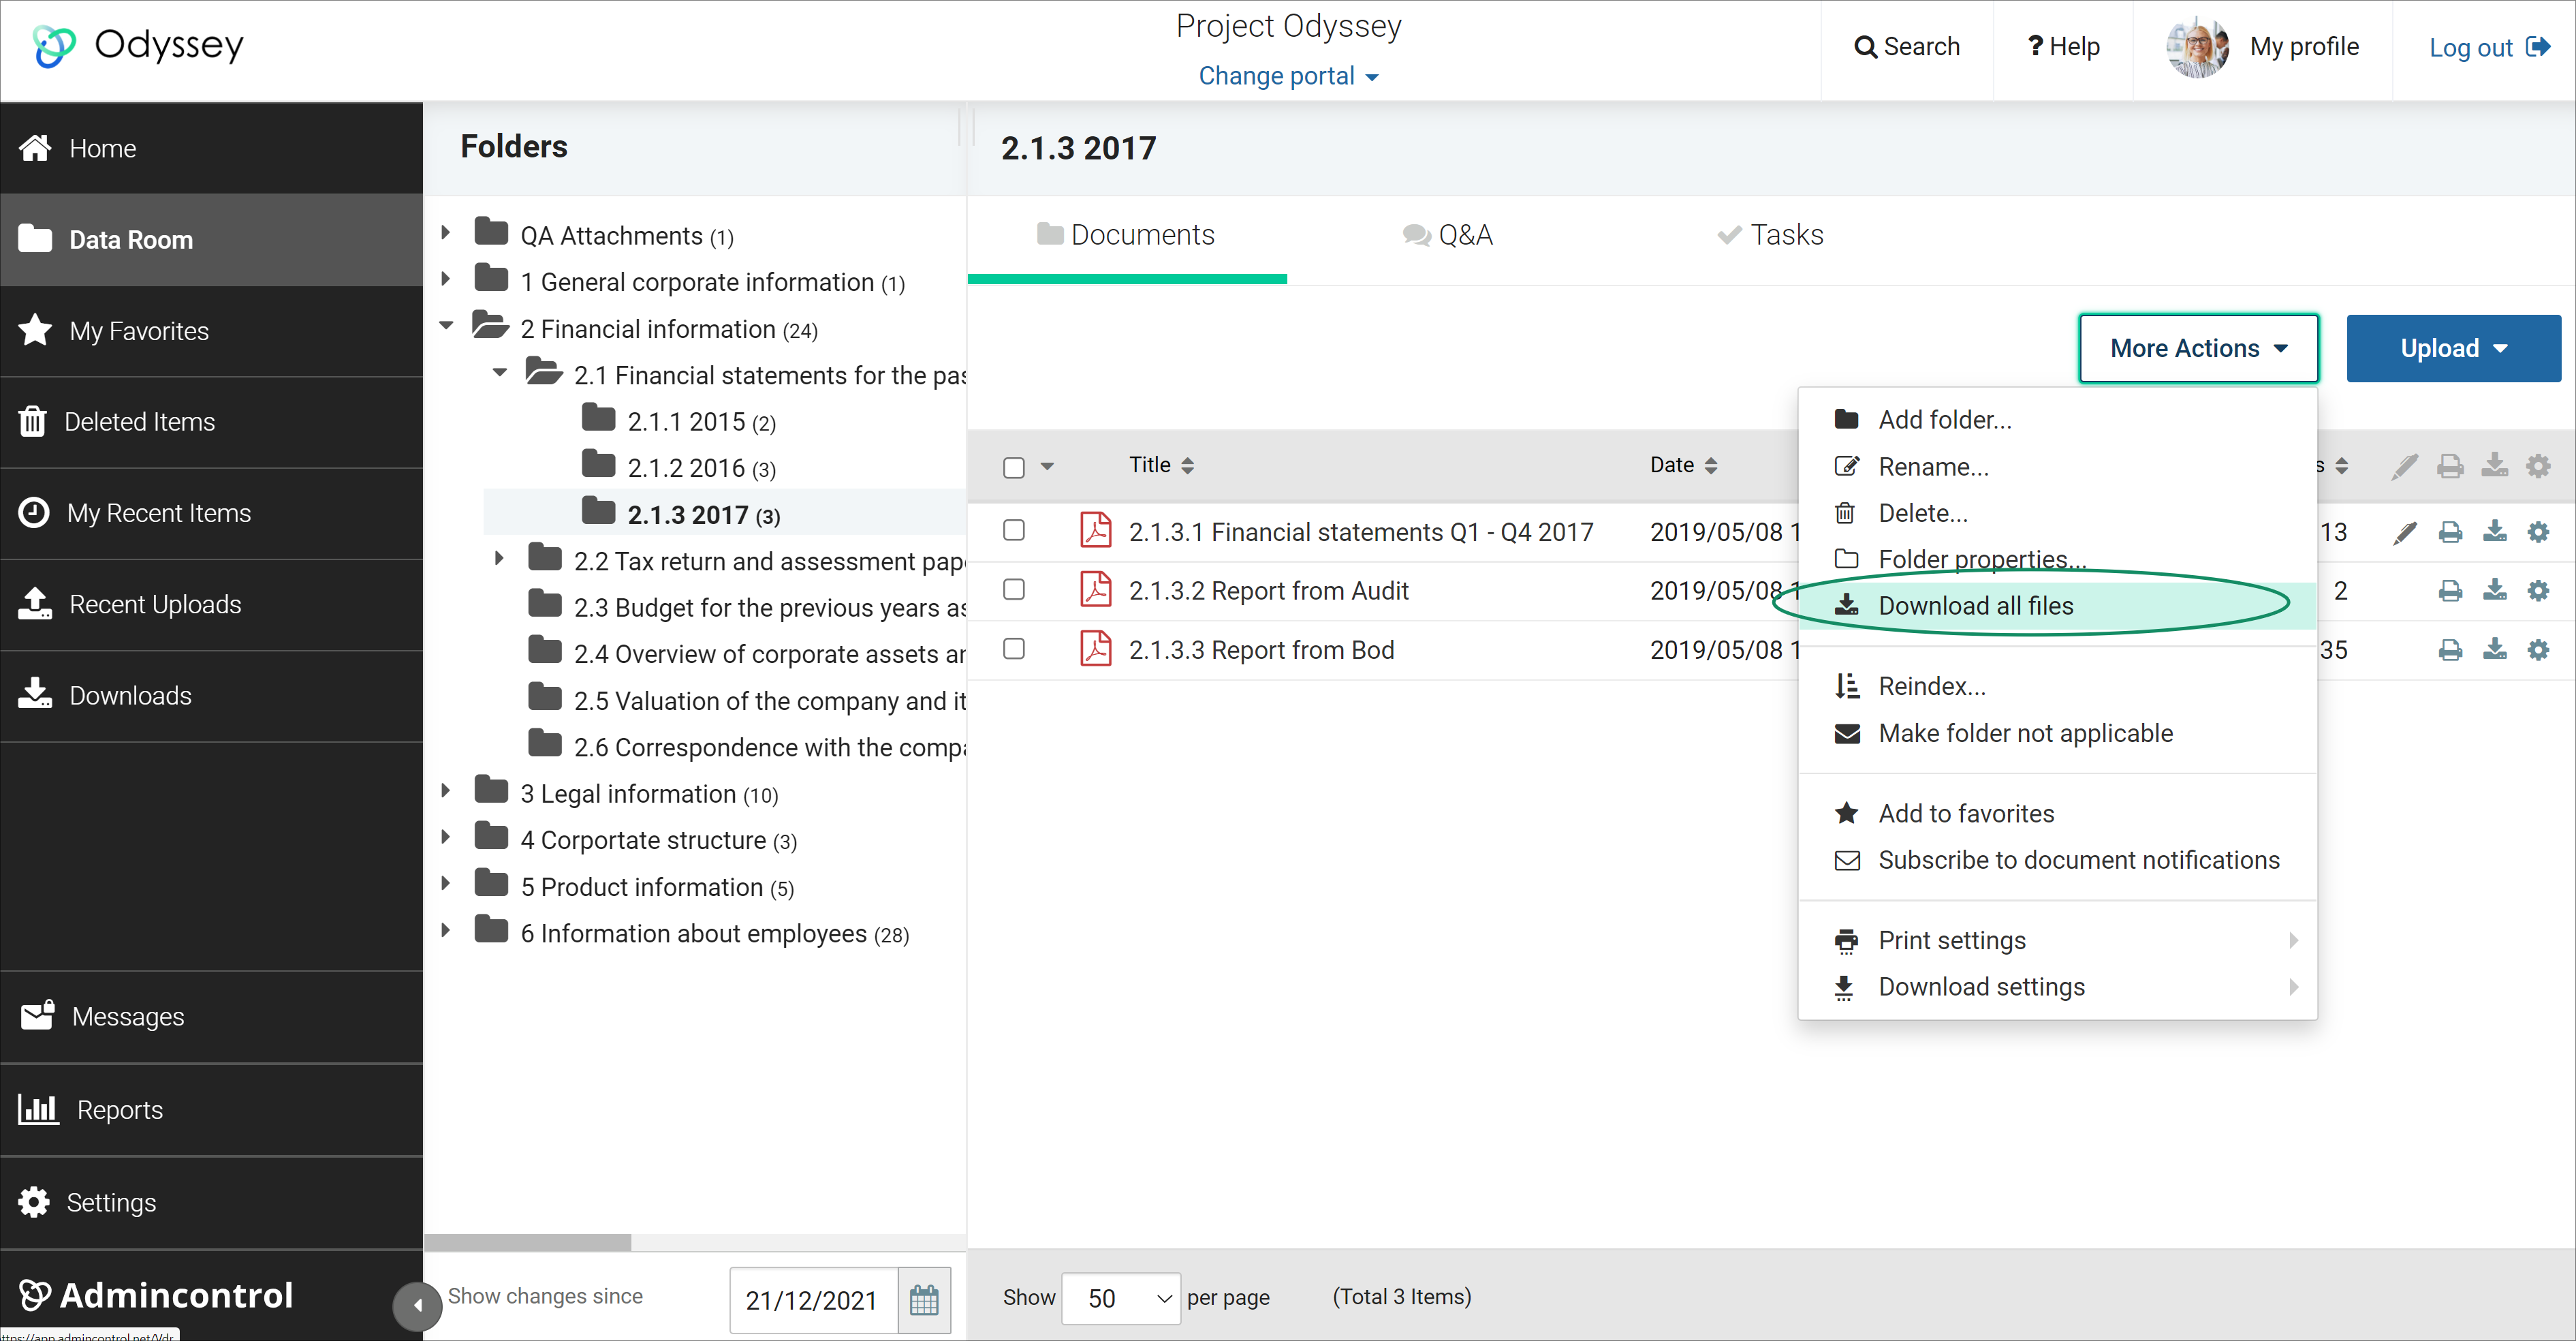The image size is (2576, 1341).
Task: Go to Home in sidebar
Action: coord(211,148)
